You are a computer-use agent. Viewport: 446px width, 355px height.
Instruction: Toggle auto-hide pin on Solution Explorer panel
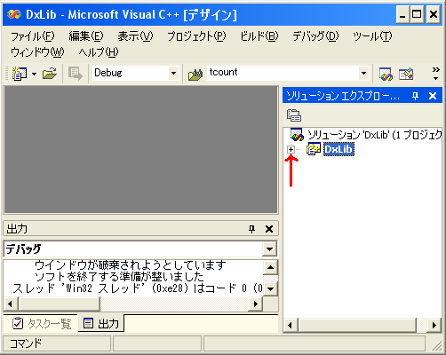pyautogui.click(x=415, y=96)
